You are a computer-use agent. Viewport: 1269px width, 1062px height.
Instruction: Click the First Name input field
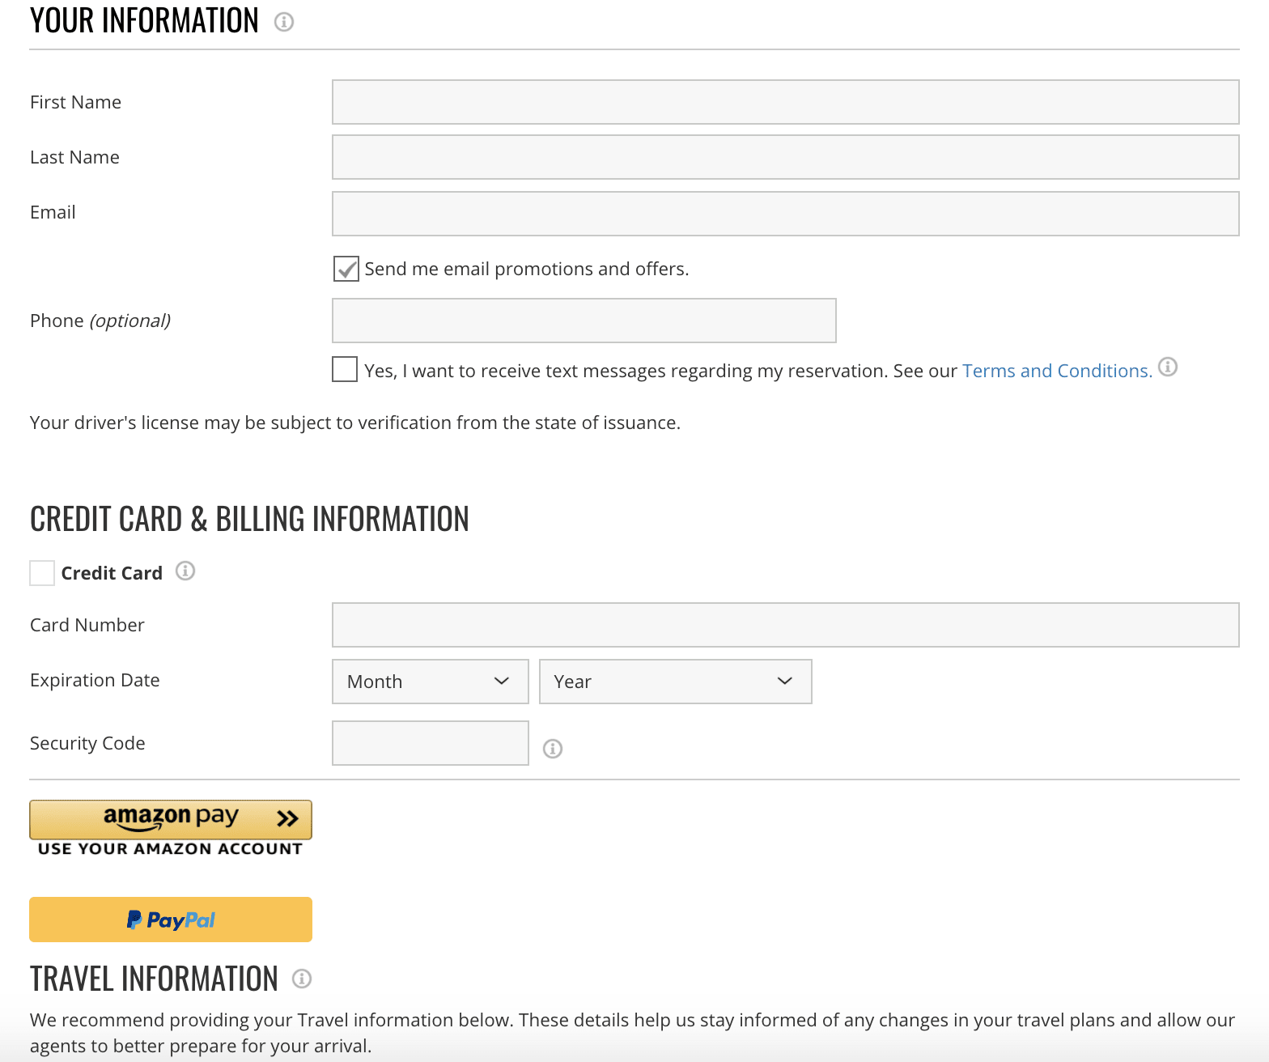point(785,102)
